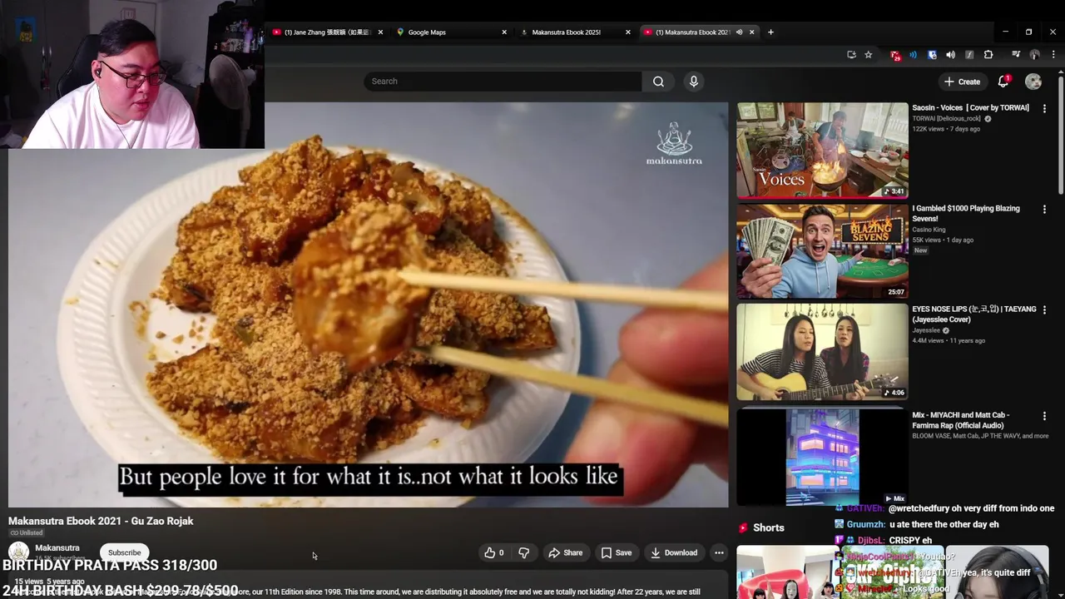Open options for Blazing Sevens video
This screenshot has width=1065, height=599.
pos(1044,209)
